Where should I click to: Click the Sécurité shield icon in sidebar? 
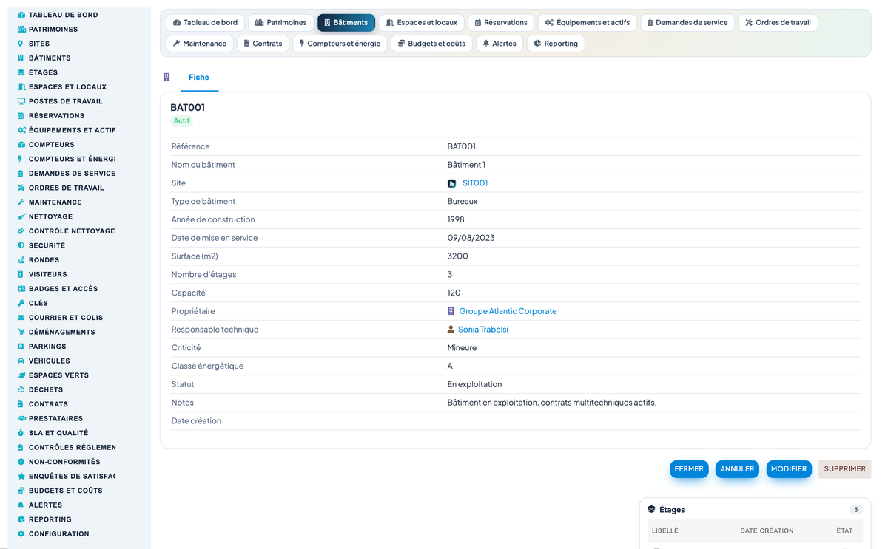point(21,245)
